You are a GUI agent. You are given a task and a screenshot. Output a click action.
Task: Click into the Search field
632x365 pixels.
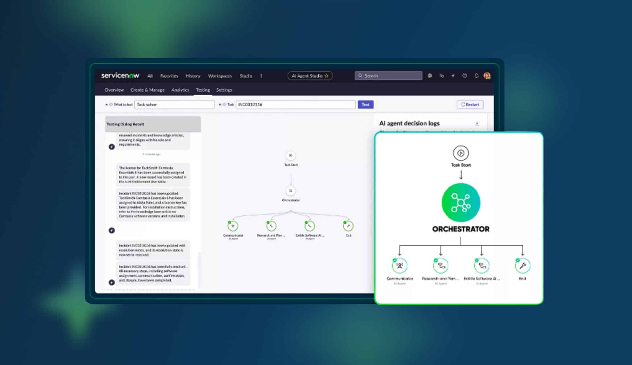(x=389, y=76)
